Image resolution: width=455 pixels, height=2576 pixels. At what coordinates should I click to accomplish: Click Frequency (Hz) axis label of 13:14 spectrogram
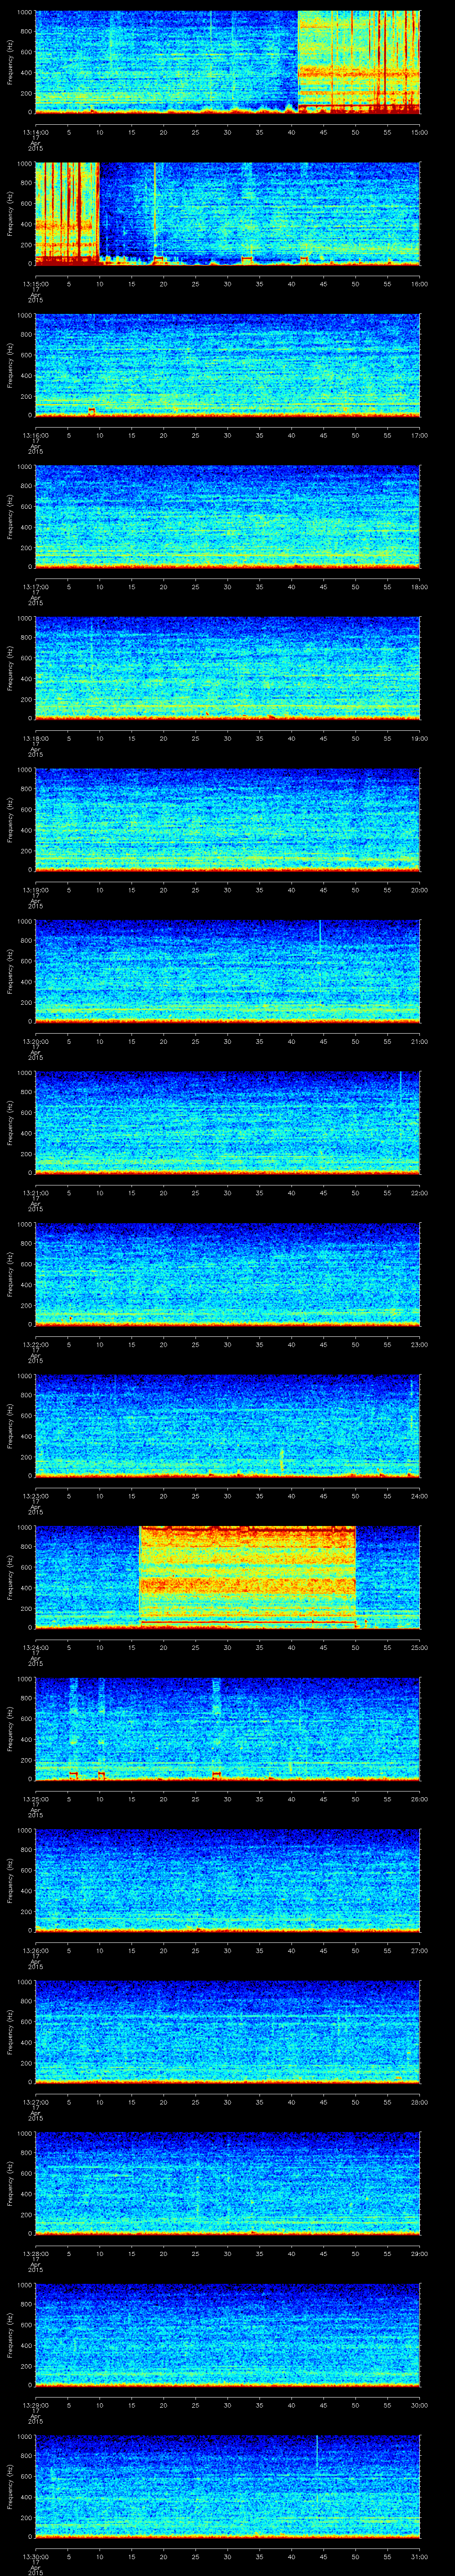point(10,62)
